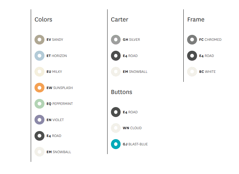The height and width of the screenshot is (174, 239).
Task: Select the GH Silver carter swatch
Action: tap(116, 40)
